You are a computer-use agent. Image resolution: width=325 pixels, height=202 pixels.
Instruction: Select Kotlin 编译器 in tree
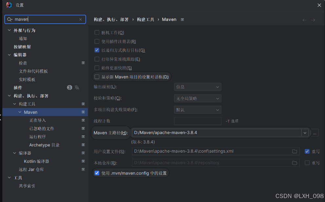[36, 161]
